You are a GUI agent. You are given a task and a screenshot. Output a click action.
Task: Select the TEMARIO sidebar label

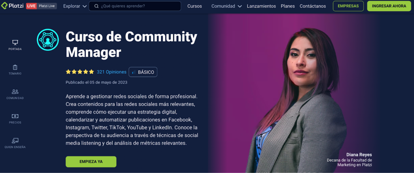[x=15, y=73]
